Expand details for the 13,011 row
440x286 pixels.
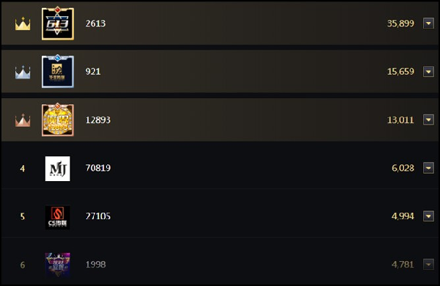[x=428, y=120]
